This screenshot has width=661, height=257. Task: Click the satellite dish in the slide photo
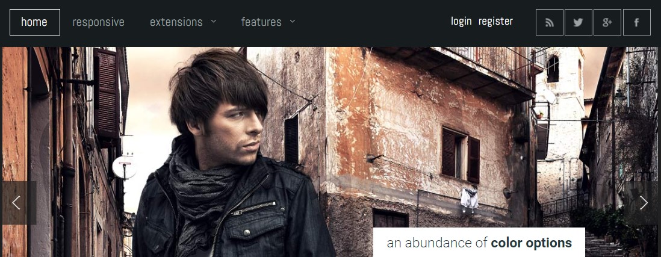click(124, 167)
